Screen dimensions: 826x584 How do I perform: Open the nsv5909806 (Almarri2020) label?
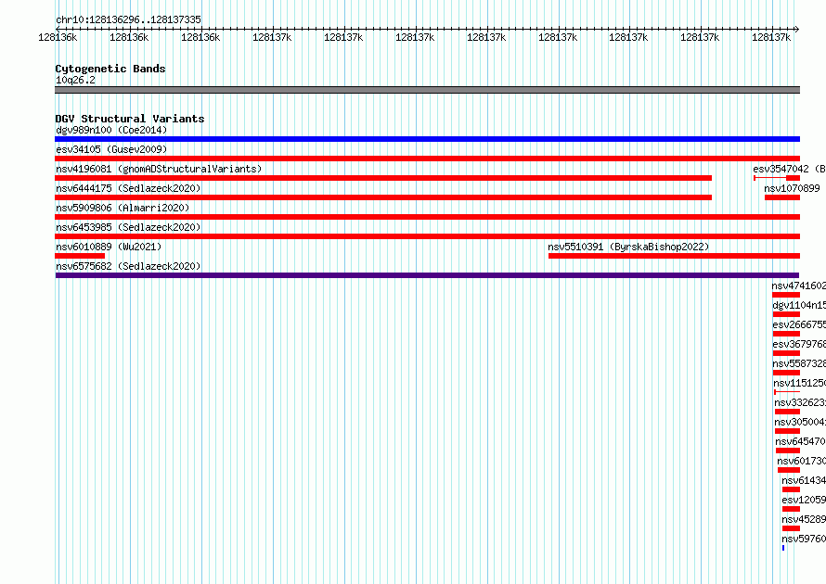pos(123,208)
